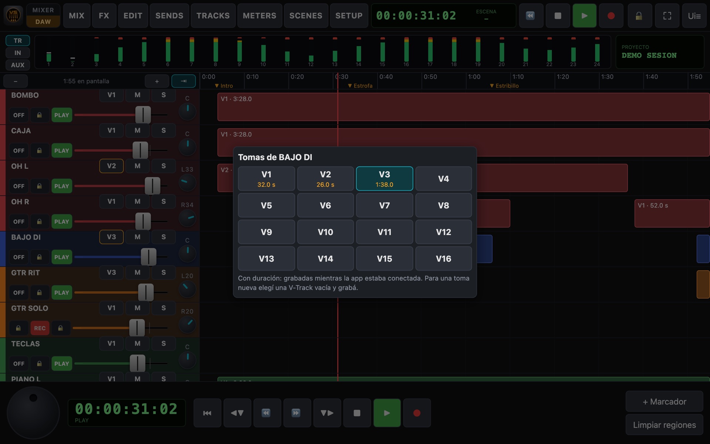Switch to the FX tab

pyautogui.click(x=104, y=16)
